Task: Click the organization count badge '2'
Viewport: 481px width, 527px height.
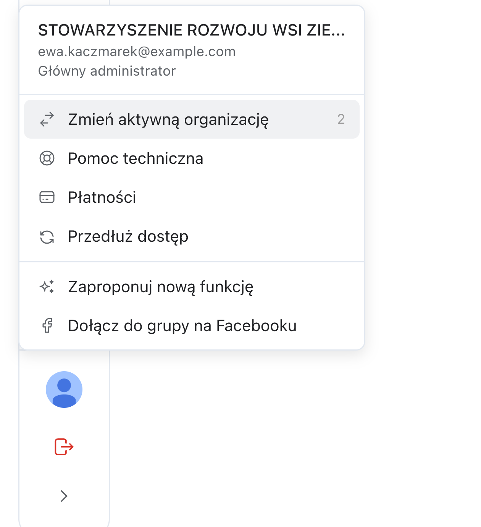Action: tap(341, 119)
